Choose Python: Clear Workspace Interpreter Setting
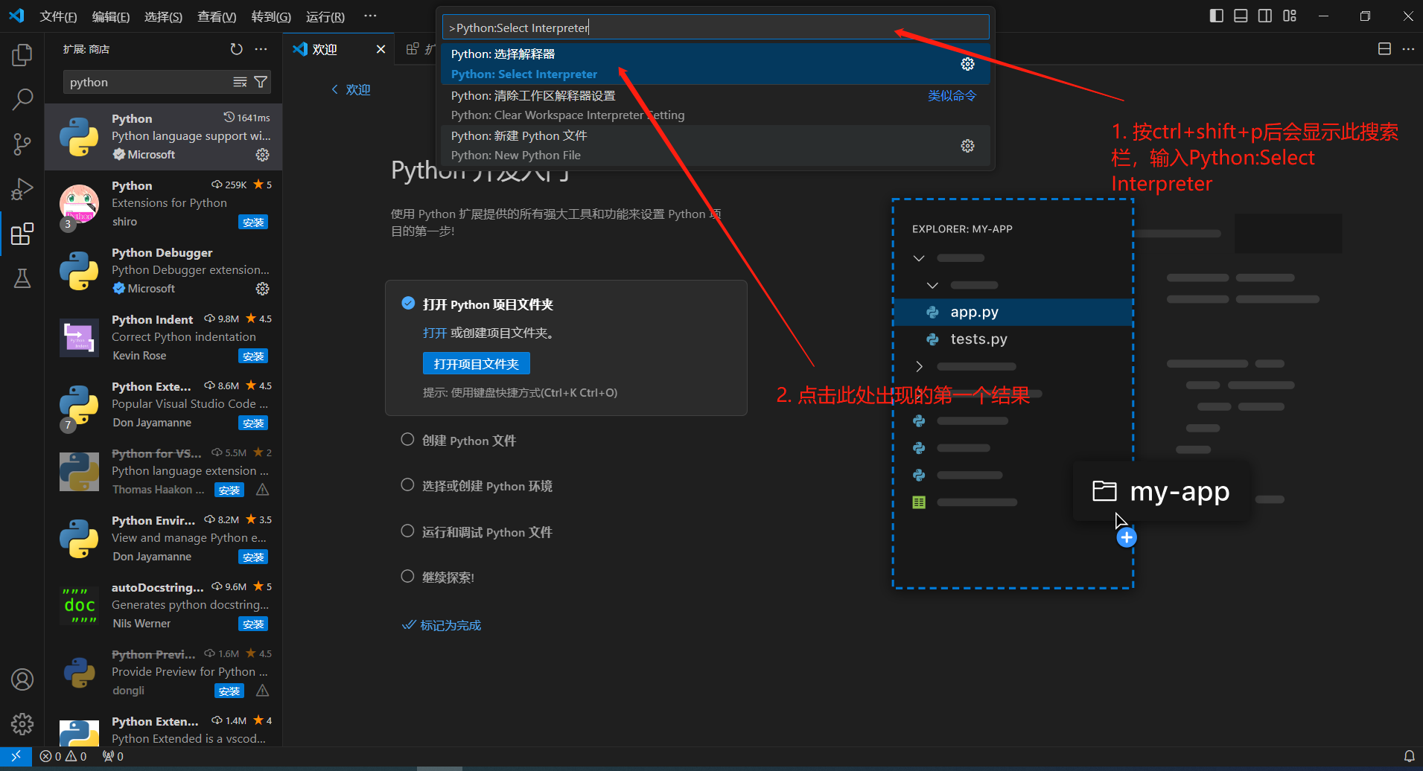The height and width of the screenshot is (771, 1423). click(715, 105)
